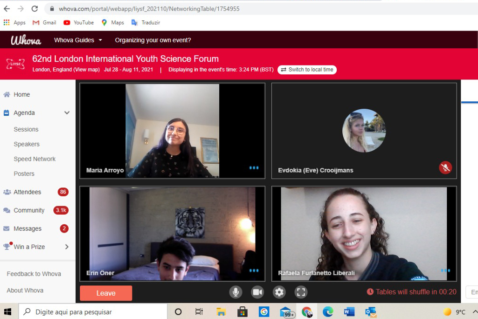Reload the page
478x319 pixels.
[x=35, y=8]
